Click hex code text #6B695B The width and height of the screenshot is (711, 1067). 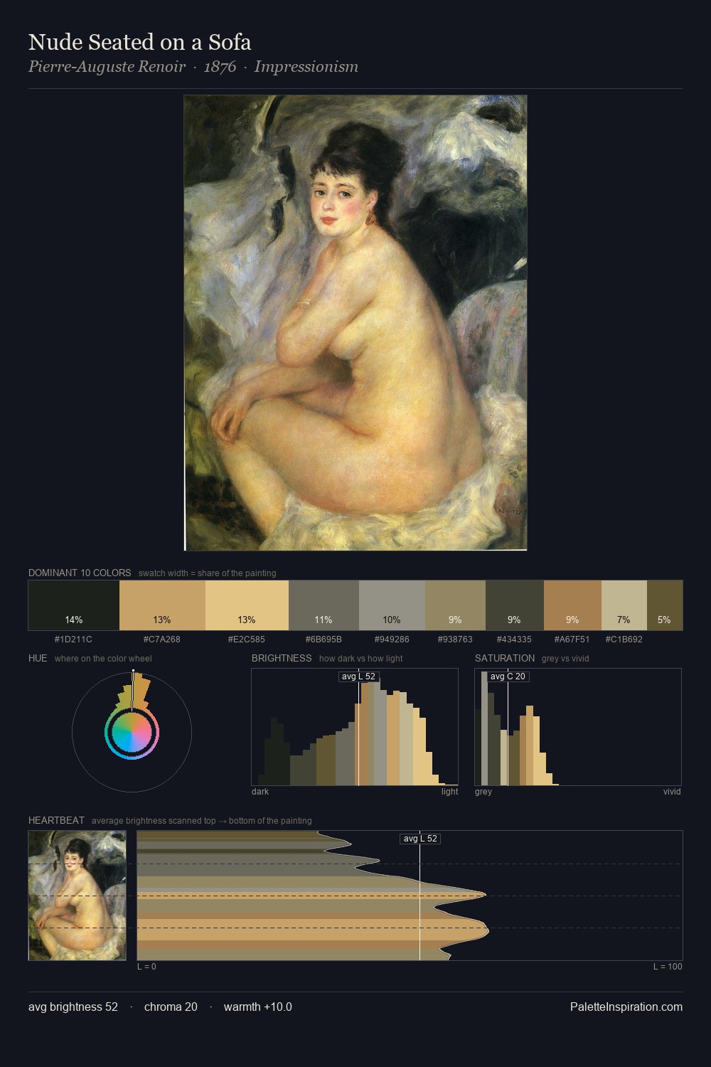[x=324, y=639]
